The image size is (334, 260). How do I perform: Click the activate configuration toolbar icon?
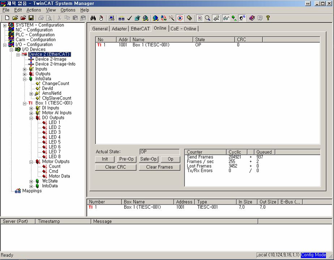[137, 18]
